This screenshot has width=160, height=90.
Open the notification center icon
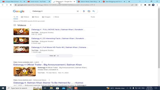click(156, 88)
